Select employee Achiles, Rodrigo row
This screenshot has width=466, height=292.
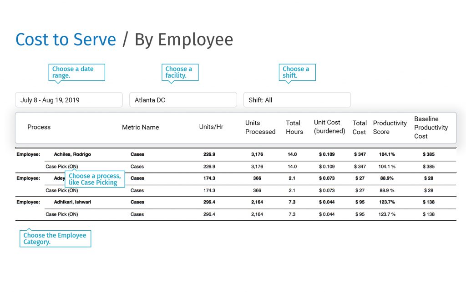(72, 154)
